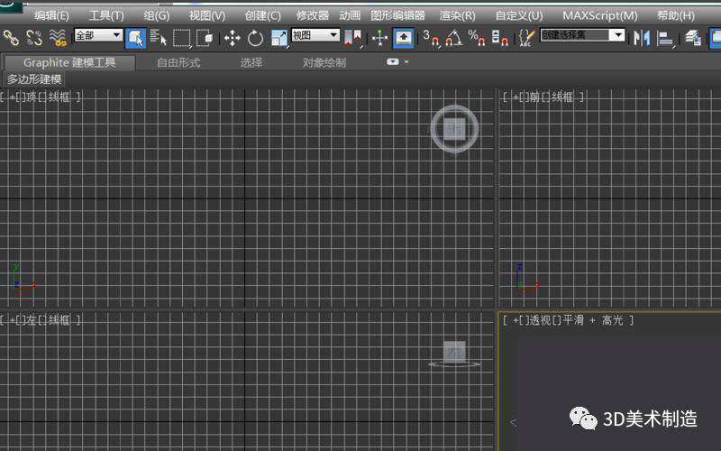Open the Align tool
This screenshot has width=721, height=451.
coord(666,37)
